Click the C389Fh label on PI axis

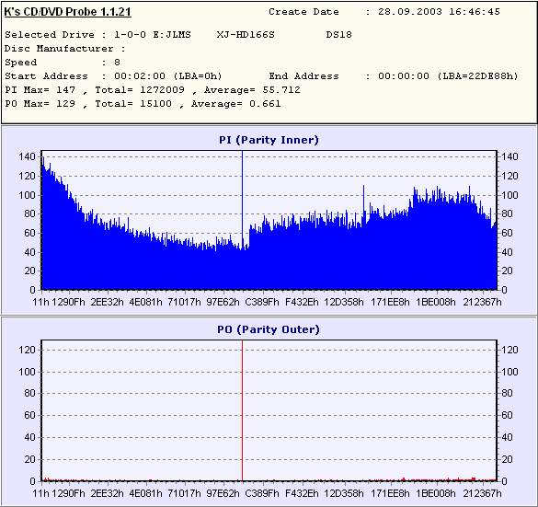pos(262,302)
